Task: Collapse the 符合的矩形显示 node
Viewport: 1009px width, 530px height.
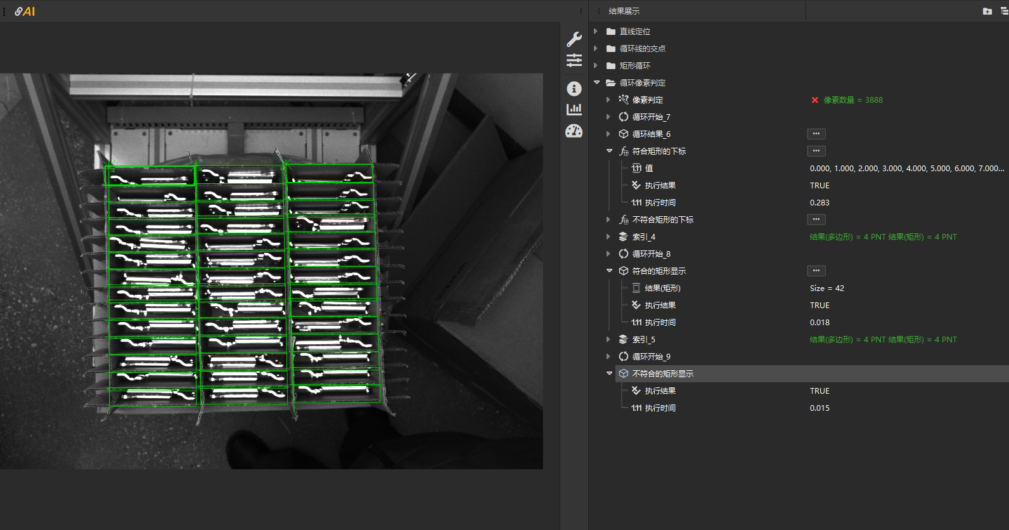Action: (x=609, y=271)
